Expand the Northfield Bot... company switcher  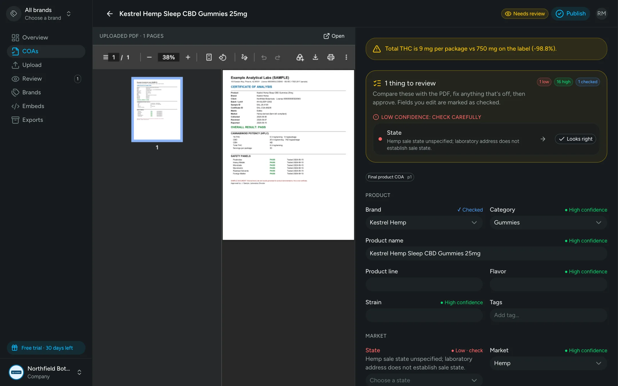pyautogui.click(x=46, y=372)
